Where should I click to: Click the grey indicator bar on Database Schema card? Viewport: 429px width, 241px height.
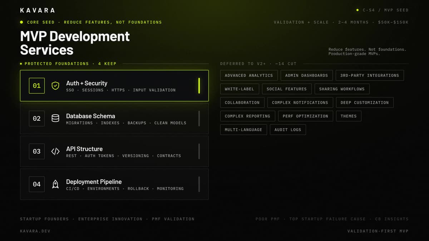(199, 119)
